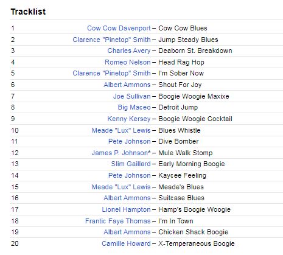Open Albert Ammons link for Shout For Joy

click(x=127, y=85)
